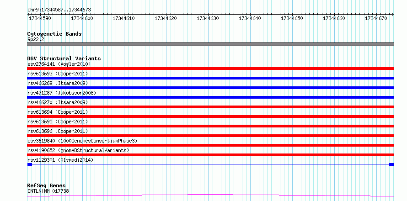The image size is (407, 201).
Task: Click the esv2764141 (Vogler2010) label
Action: tap(59, 64)
